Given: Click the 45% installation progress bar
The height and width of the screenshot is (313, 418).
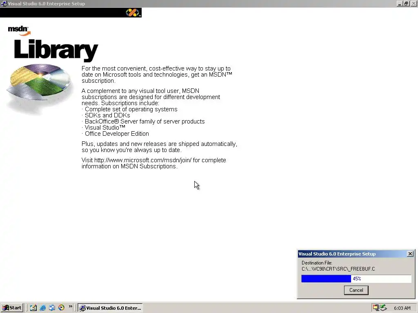Looking at the screenshot, I should [x=356, y=279].
